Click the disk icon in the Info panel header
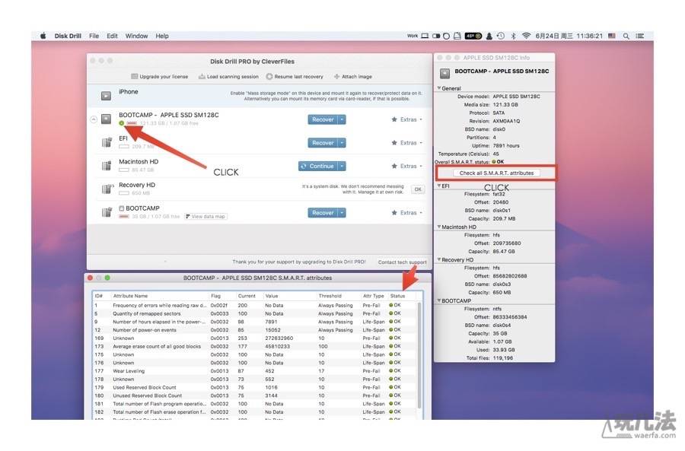Viewport: 685px width, 451px height. 444,73
